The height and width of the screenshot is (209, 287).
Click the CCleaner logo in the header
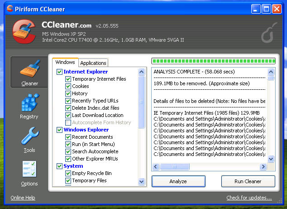pos(24,32)
